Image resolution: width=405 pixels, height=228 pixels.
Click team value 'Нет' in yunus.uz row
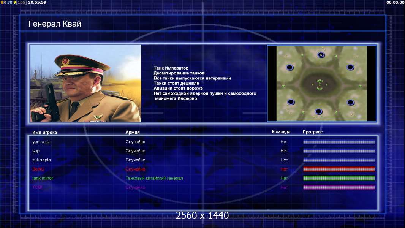pos(284,142)
